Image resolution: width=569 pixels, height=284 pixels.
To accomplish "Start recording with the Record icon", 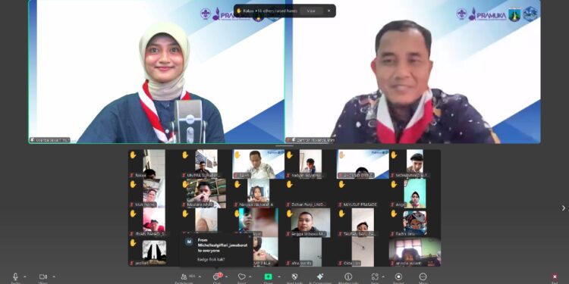I will coord(398,276).
